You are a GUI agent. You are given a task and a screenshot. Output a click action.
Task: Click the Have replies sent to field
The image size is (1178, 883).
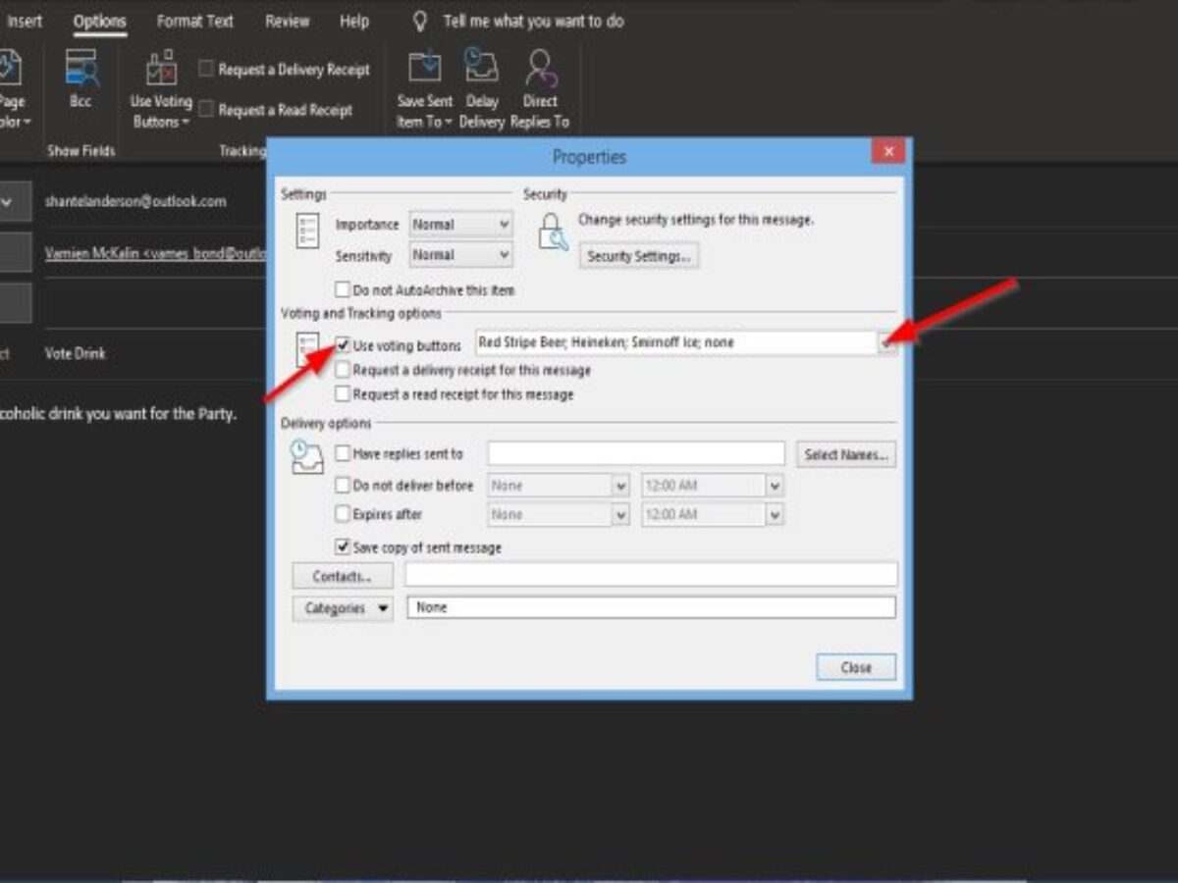pos(636,454)
